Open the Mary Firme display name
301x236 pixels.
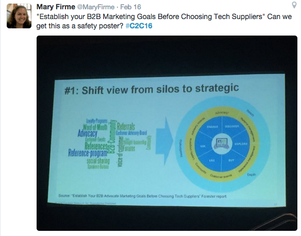[x=56, y=7]
